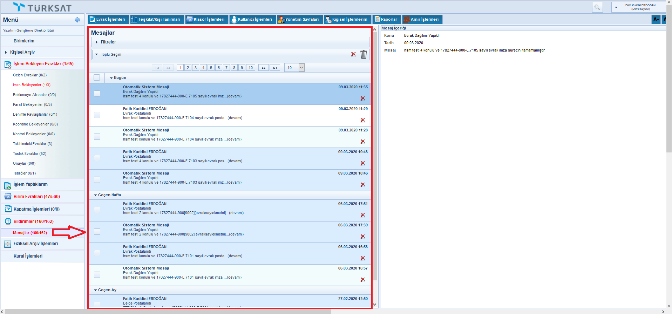The width and height of the screenshot is (672, 314).
Task: Tick checkbox for the 11:35 Otomatik Sistem Mesajı
Action: 97,94
